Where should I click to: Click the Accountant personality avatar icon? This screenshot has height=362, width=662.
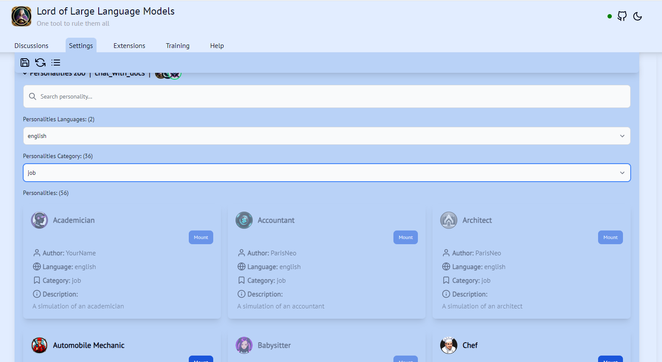pos(244,220)
